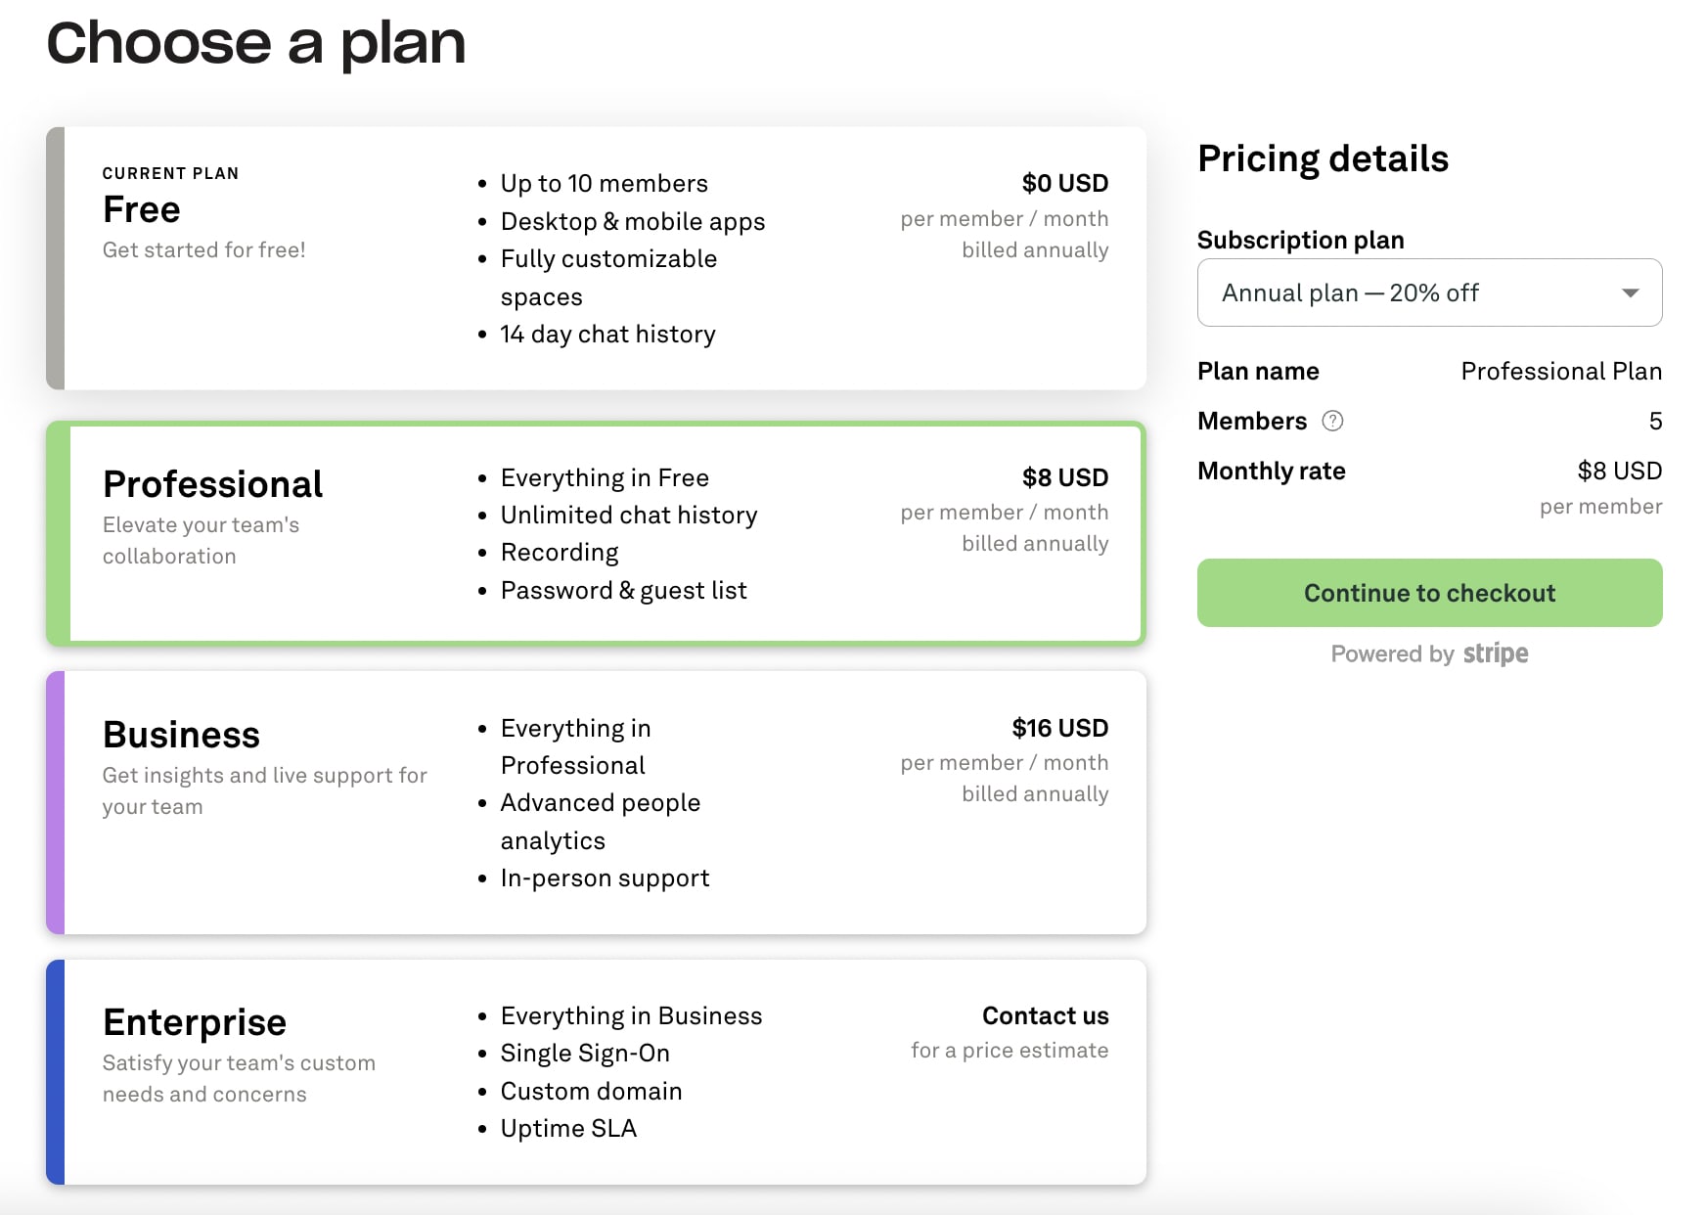
Task: Select the Enterprise plan card
Action: tap(596, 1072)
